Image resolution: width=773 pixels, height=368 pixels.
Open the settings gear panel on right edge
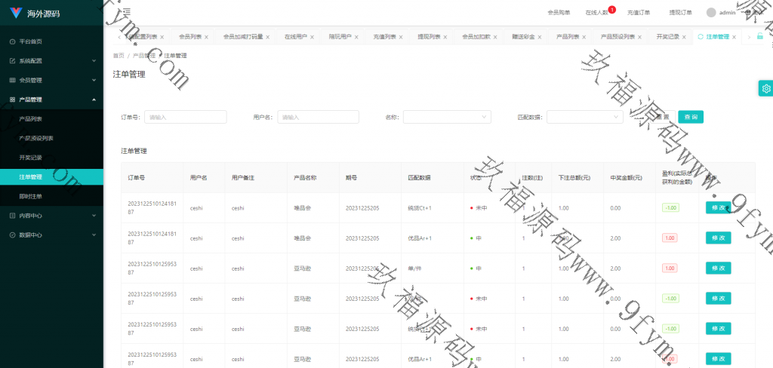(x=765, y=88)
